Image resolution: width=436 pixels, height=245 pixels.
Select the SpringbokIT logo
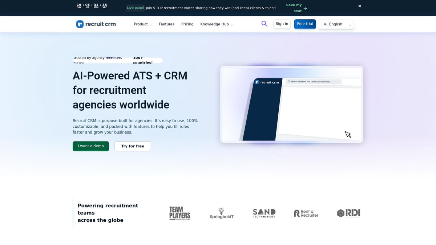pos(222,213)
